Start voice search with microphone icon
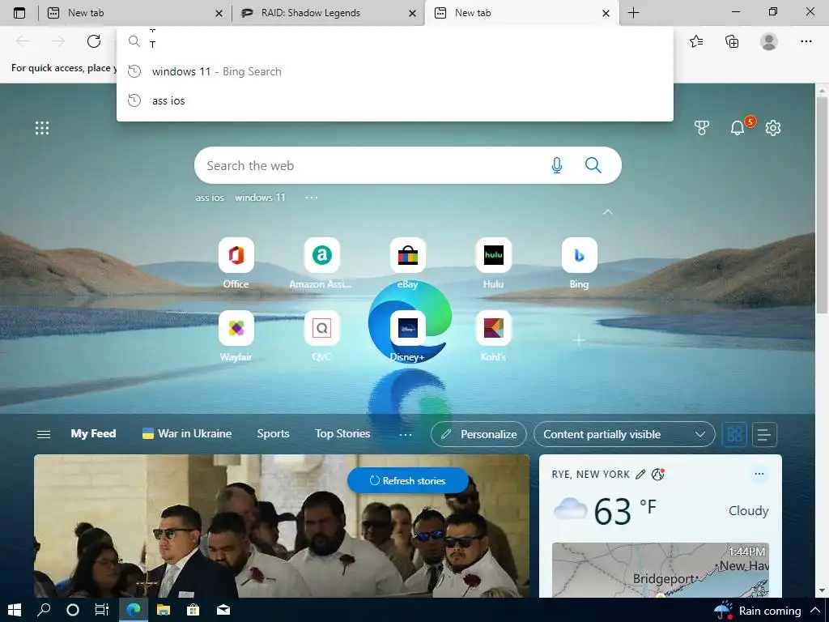Viewport: 829px width, 622px height. coord(557,165)
